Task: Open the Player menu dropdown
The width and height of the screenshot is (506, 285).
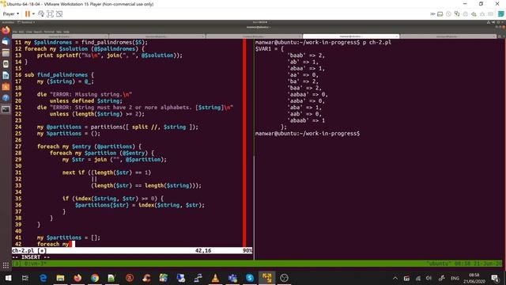Action: [x=11, y=14]
